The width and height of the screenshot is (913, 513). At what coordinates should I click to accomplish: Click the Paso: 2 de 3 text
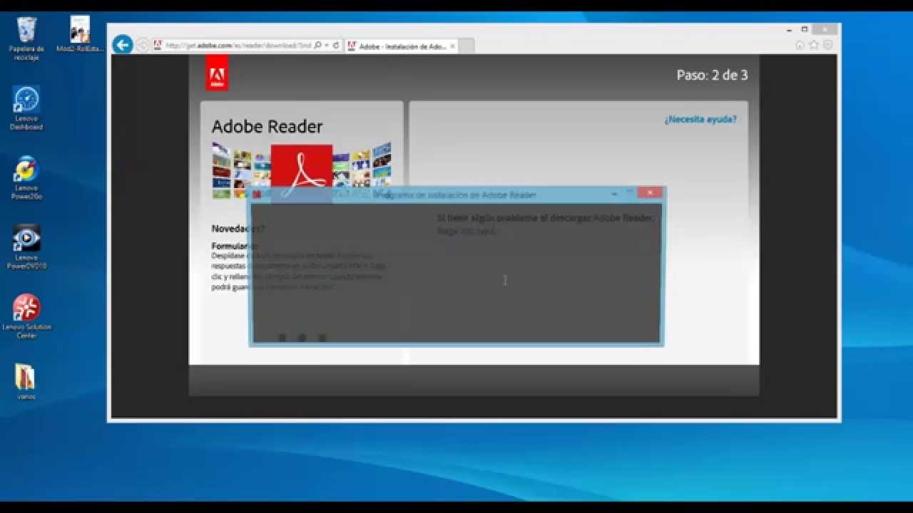pyautogui.click(x=712, y=75)
